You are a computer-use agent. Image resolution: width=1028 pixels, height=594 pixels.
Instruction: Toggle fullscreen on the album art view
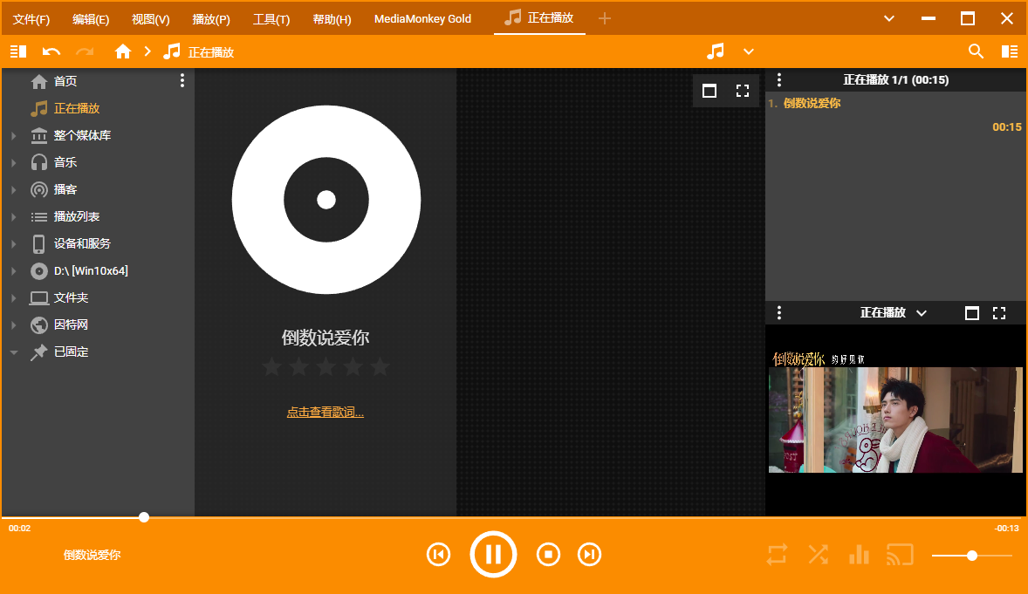coord(743,90)
